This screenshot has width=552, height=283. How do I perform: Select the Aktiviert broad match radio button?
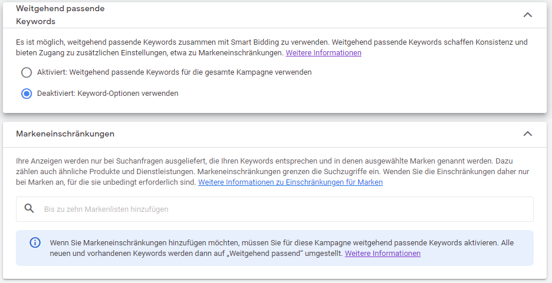click(x=27, y=72)
